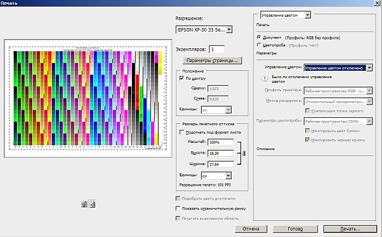Screen dimensions: 382x237
Task: Click the landscape orientation icon below preview
Action: tap(93, 204)
